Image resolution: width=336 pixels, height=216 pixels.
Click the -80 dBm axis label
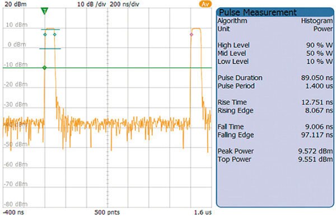click(16, 204)
